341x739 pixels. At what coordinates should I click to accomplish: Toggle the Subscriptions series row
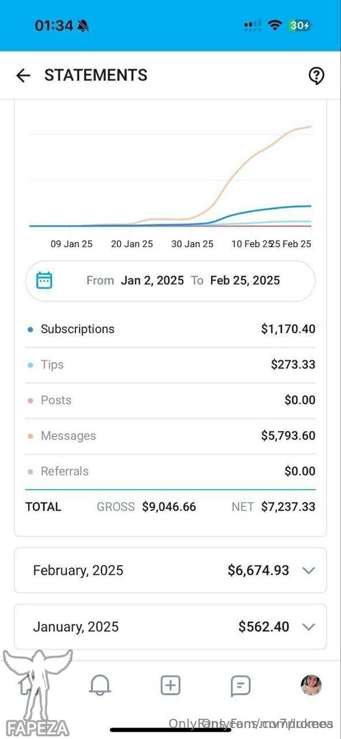point(171,329)
